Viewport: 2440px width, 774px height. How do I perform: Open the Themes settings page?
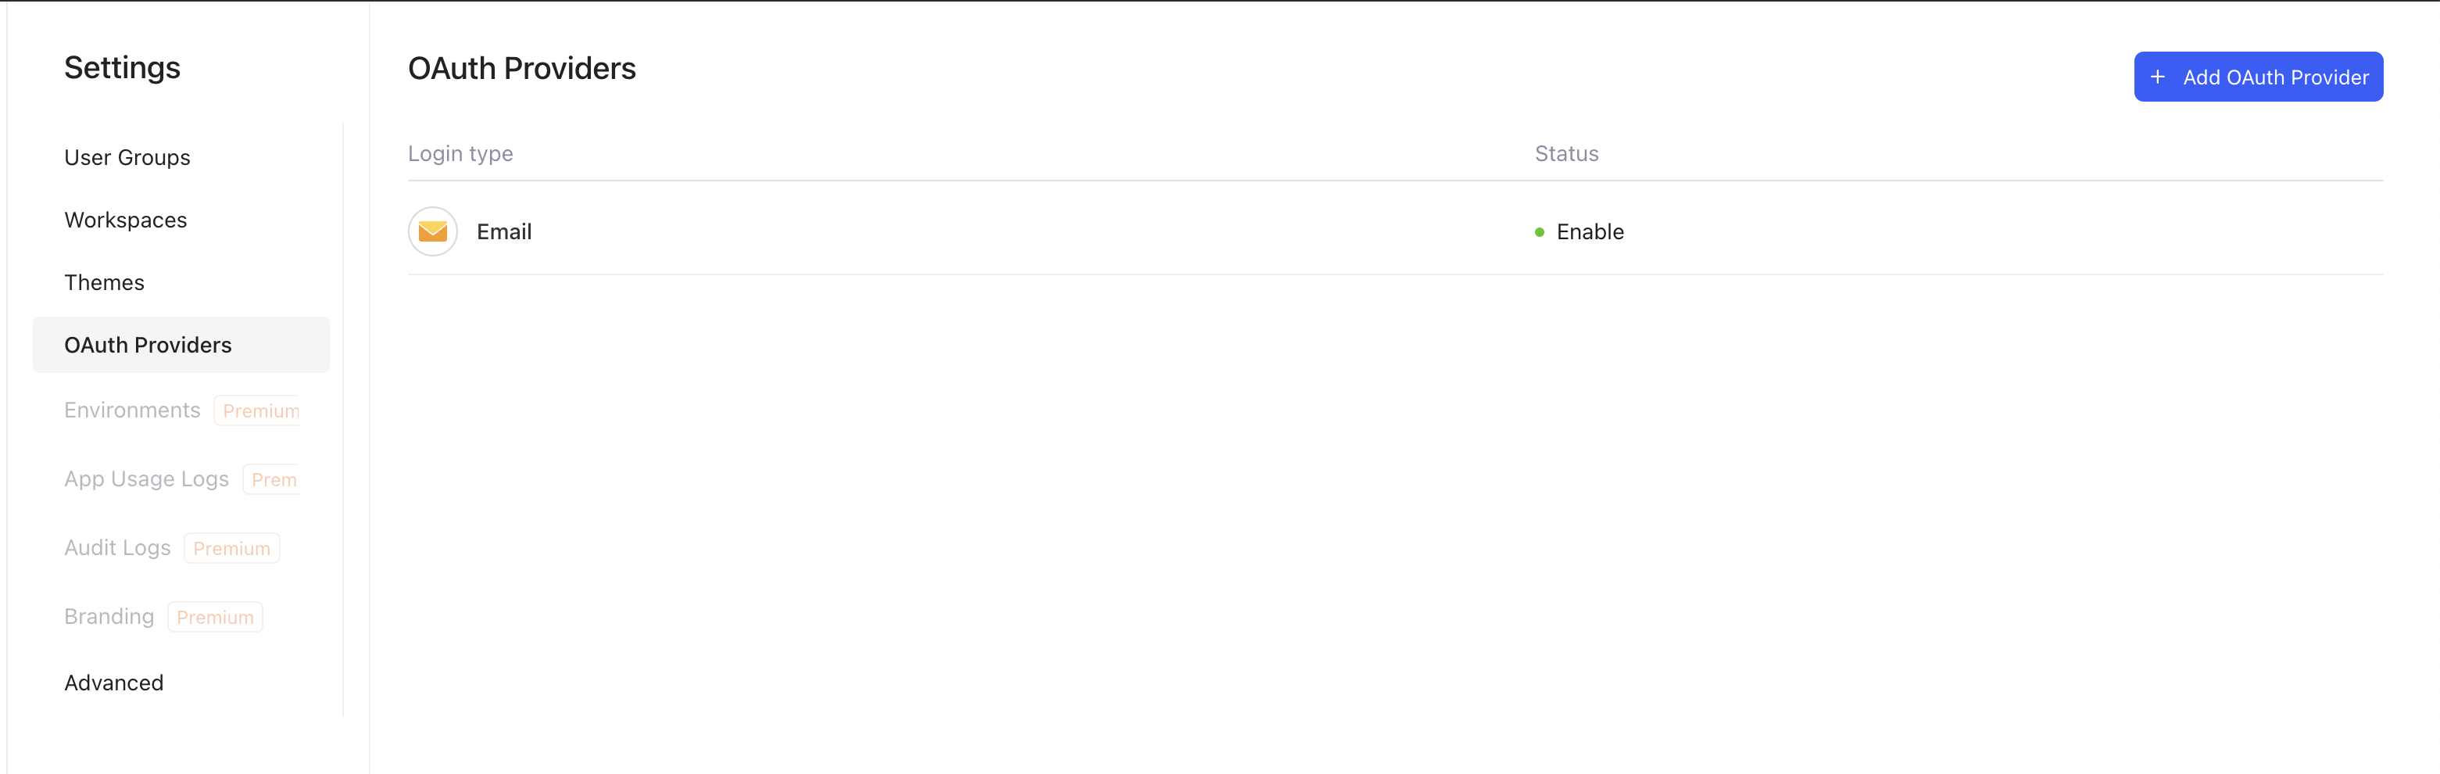(x=104, y=282)
